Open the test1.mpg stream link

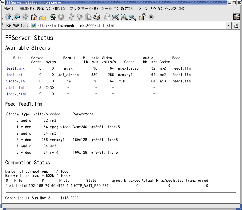click(x=15, y=68)
